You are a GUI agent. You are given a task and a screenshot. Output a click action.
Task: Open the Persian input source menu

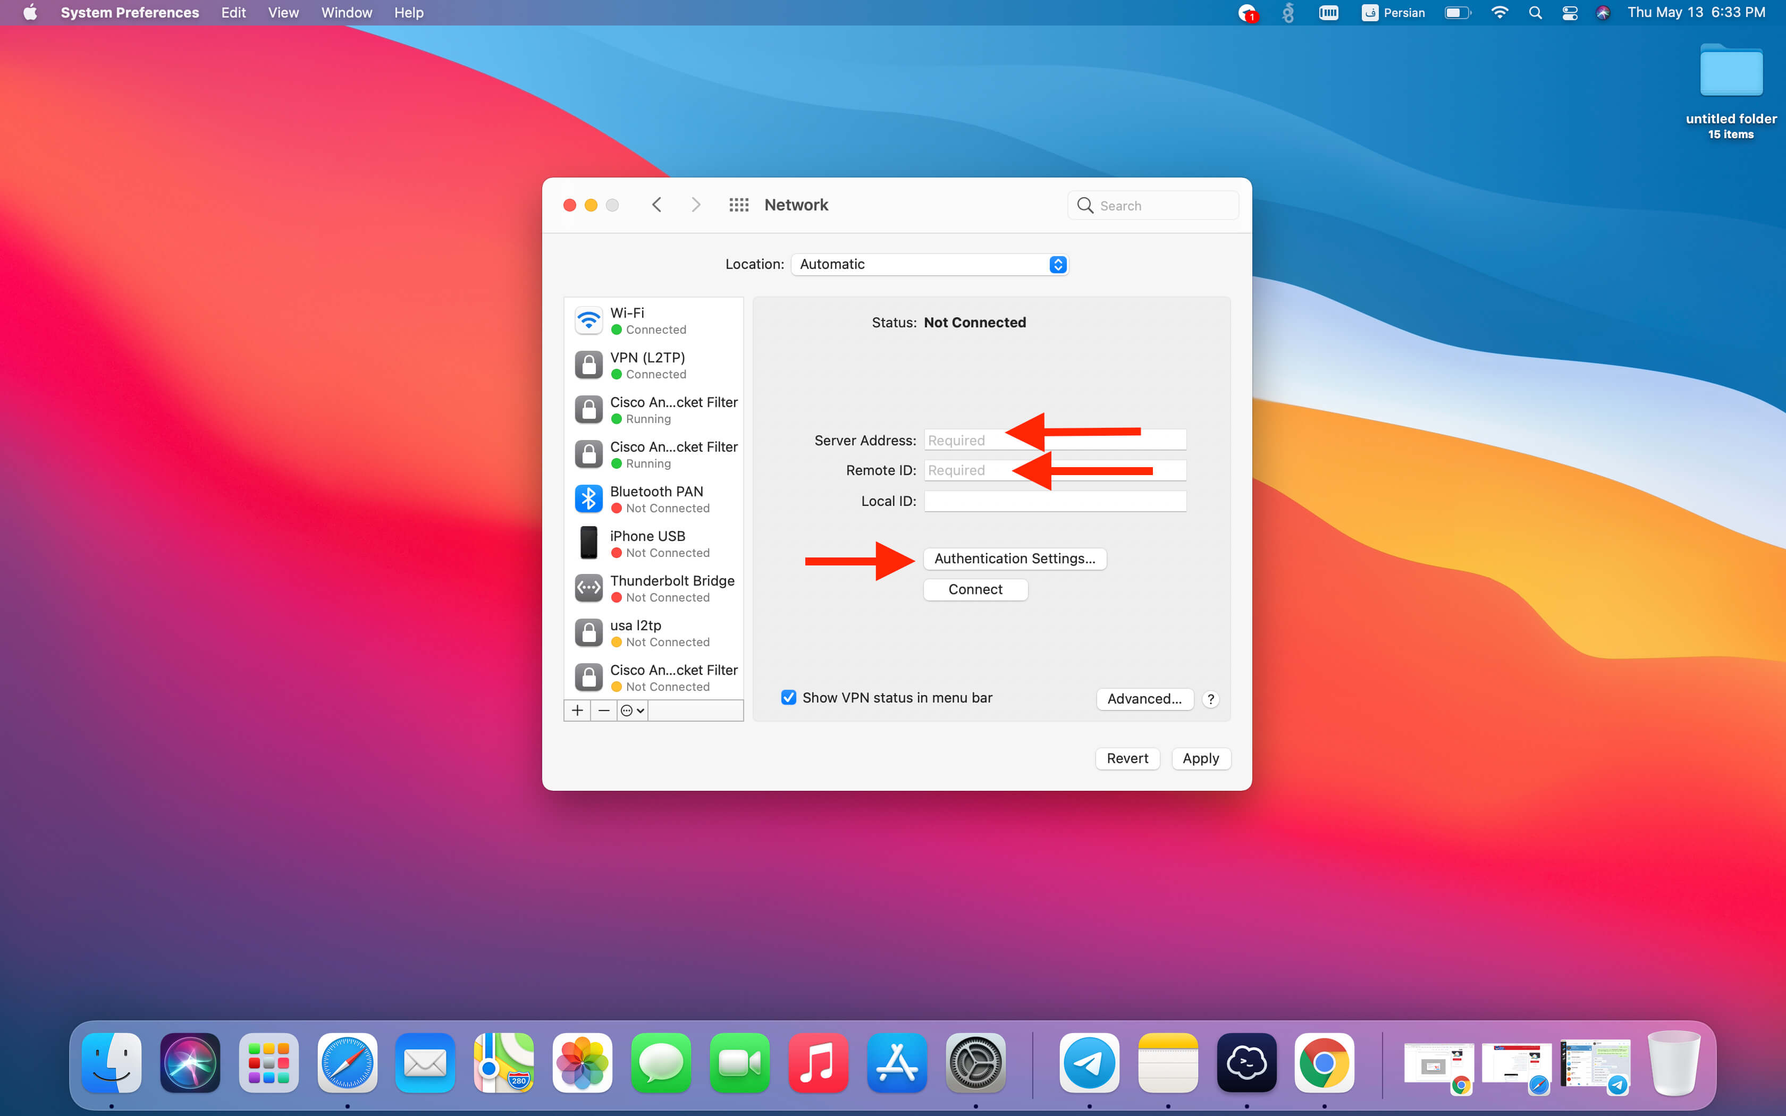click(x=1393, y=13)
